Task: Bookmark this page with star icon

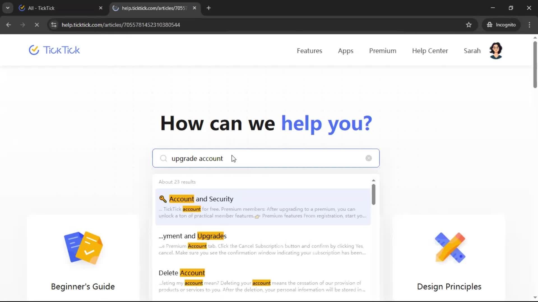Action: coord(469,25)
